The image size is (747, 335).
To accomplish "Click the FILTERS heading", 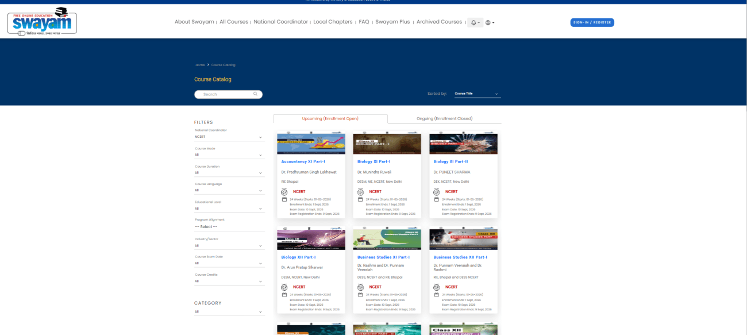I will 203,122.
